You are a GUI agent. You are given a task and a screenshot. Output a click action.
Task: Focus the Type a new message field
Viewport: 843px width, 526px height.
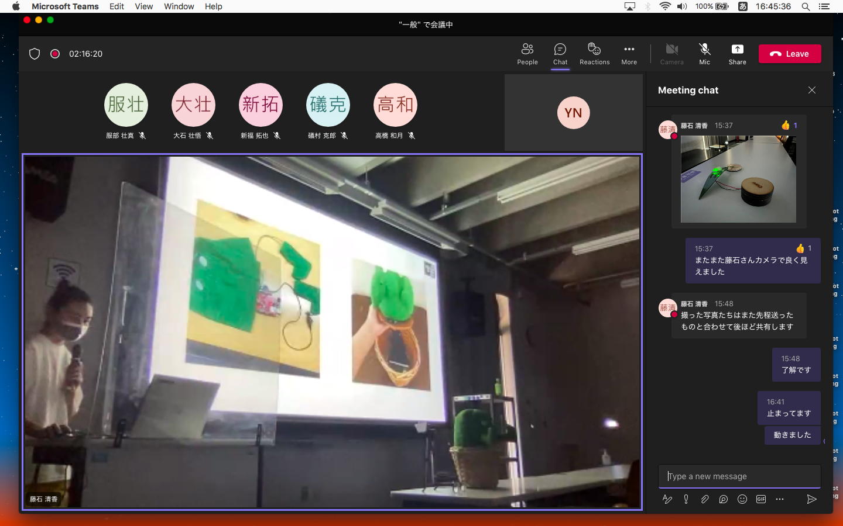(x=739, y=476)
